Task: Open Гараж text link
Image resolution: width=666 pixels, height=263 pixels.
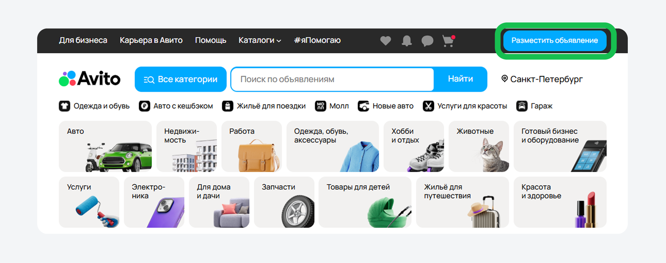Action: pyautogui.click(x=541, y=106)
